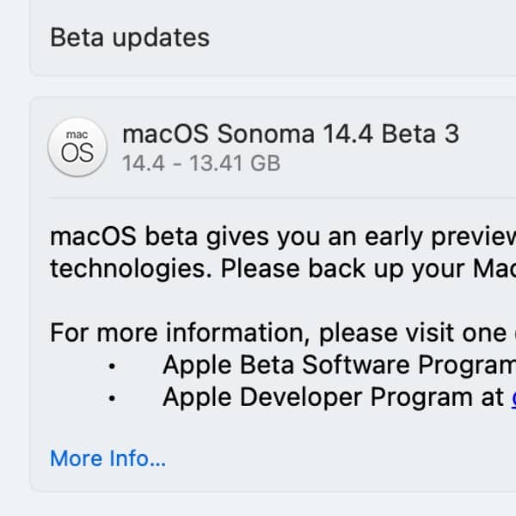Click the bullet before Apple Beta Software Program
Screen dimensions: 516x516
click(x=112, y=366)
